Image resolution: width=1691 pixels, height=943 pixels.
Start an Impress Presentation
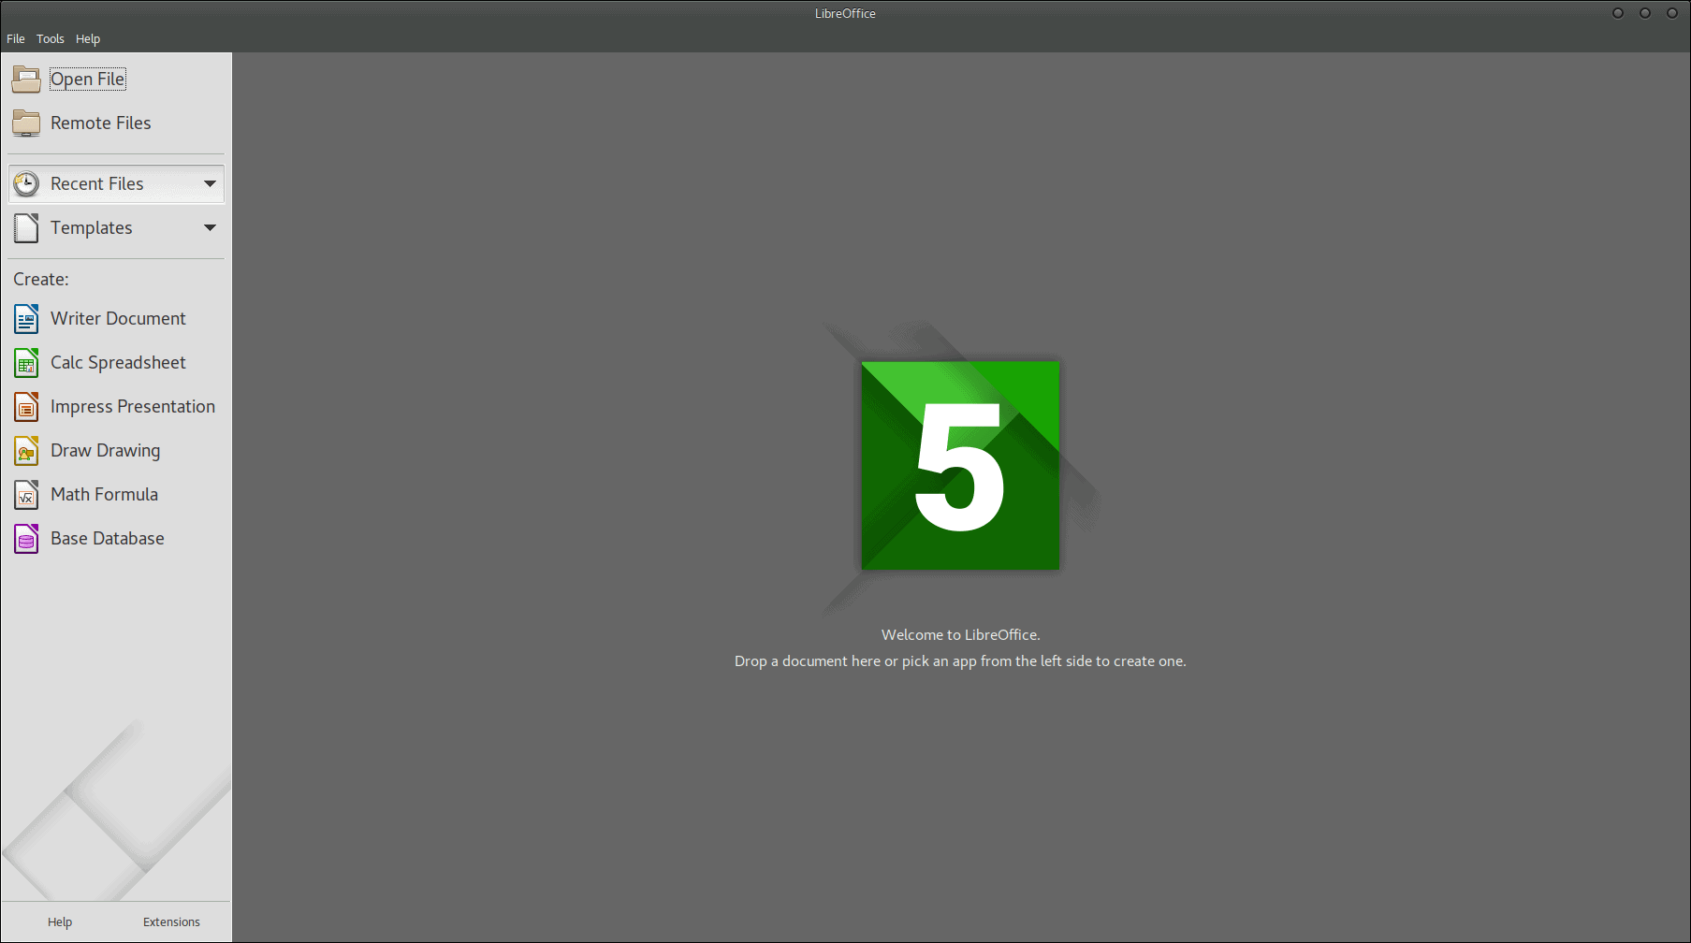[133, 406]
